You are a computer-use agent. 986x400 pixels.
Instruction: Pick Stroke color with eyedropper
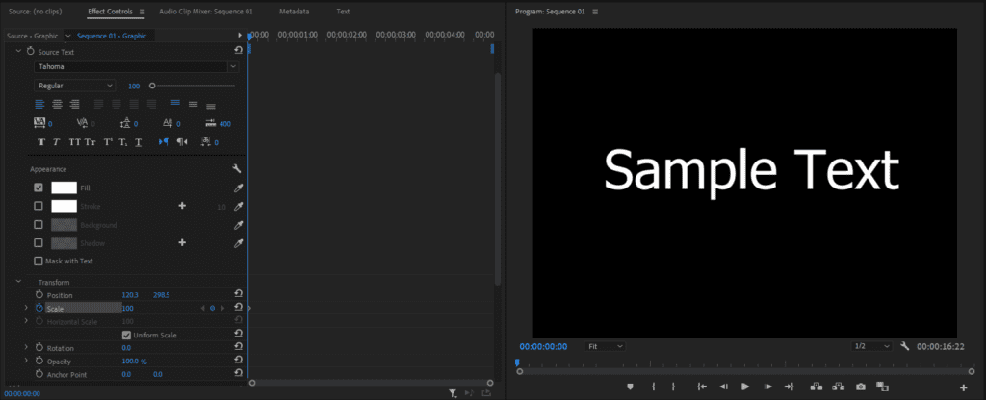pyautogui.click(x=238, y=206)
